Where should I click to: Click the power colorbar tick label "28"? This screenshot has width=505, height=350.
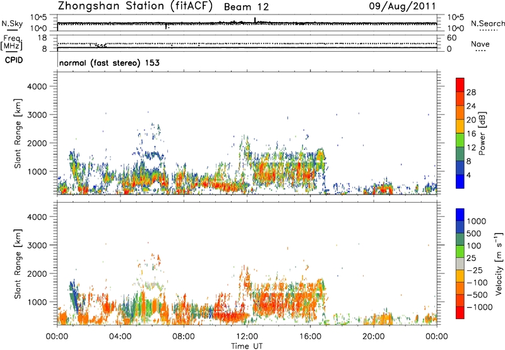[x=471, y=92]
